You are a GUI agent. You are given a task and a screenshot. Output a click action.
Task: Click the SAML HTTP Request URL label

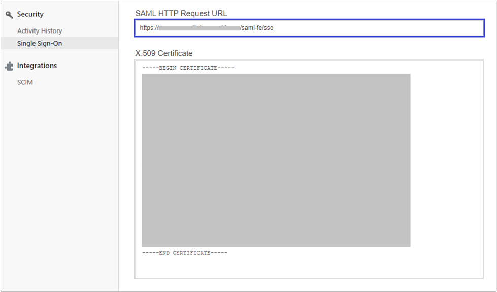point(181,13)
